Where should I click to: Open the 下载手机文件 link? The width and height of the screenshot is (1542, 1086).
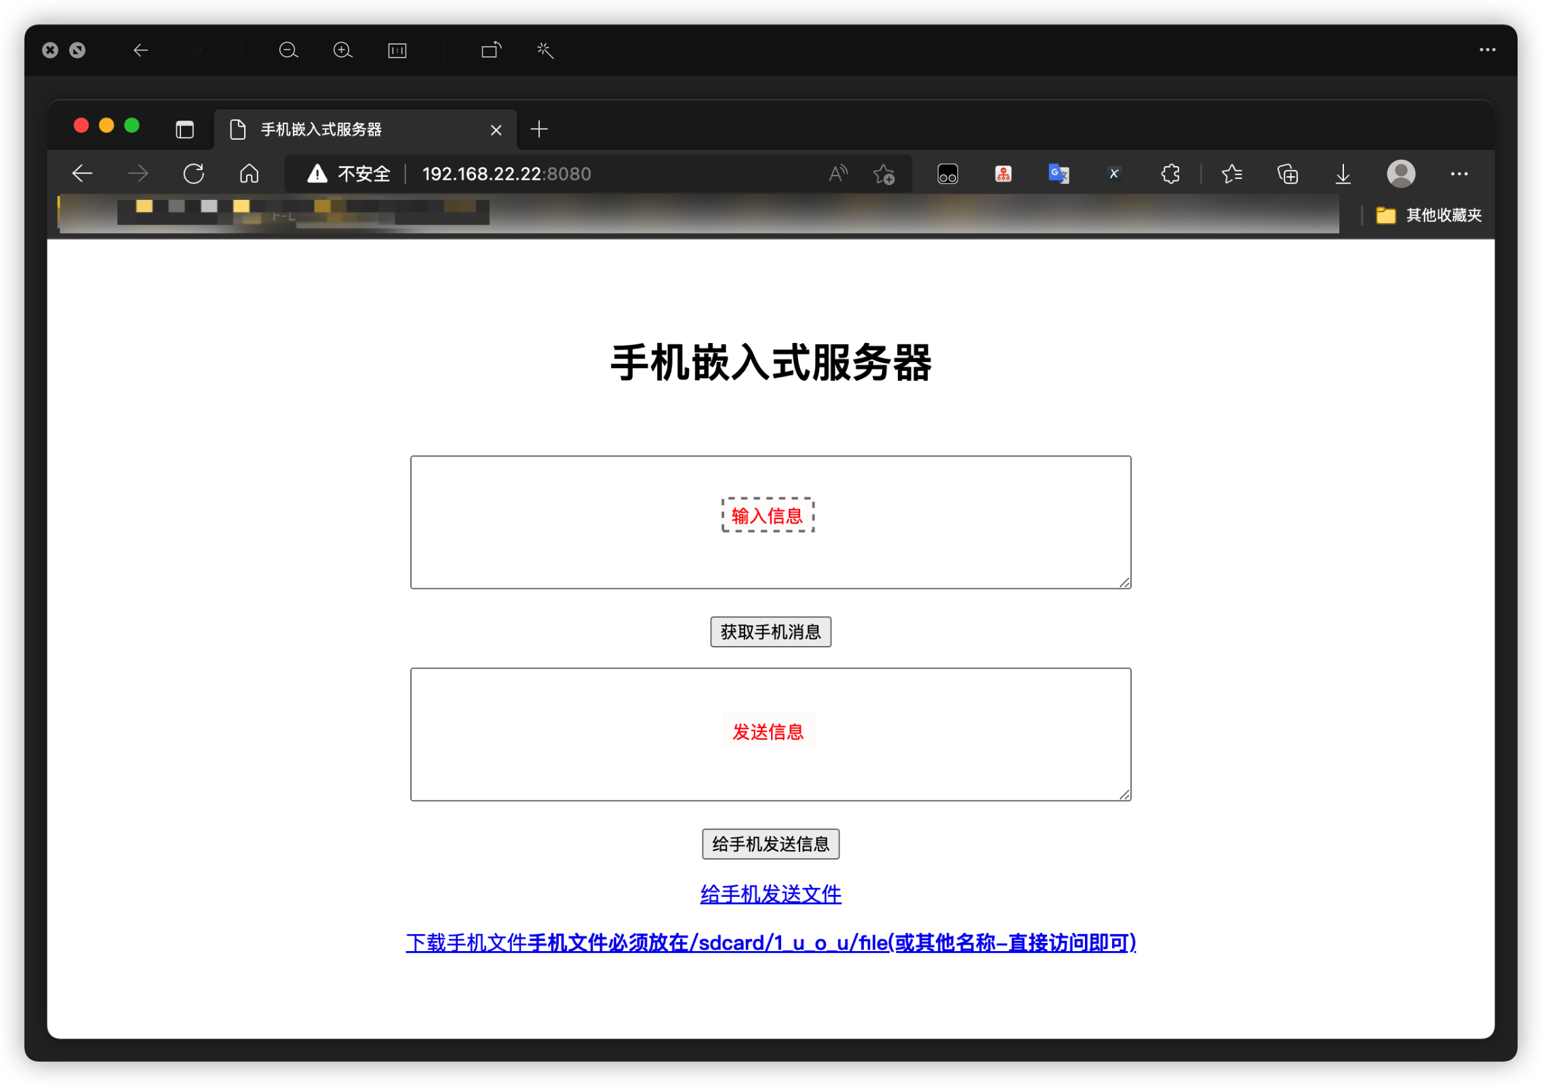771,942
